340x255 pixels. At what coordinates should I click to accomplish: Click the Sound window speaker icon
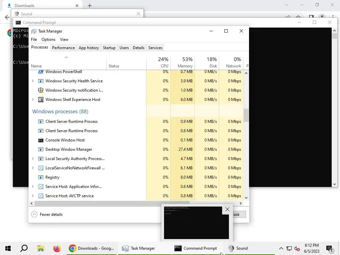[17, 14]
